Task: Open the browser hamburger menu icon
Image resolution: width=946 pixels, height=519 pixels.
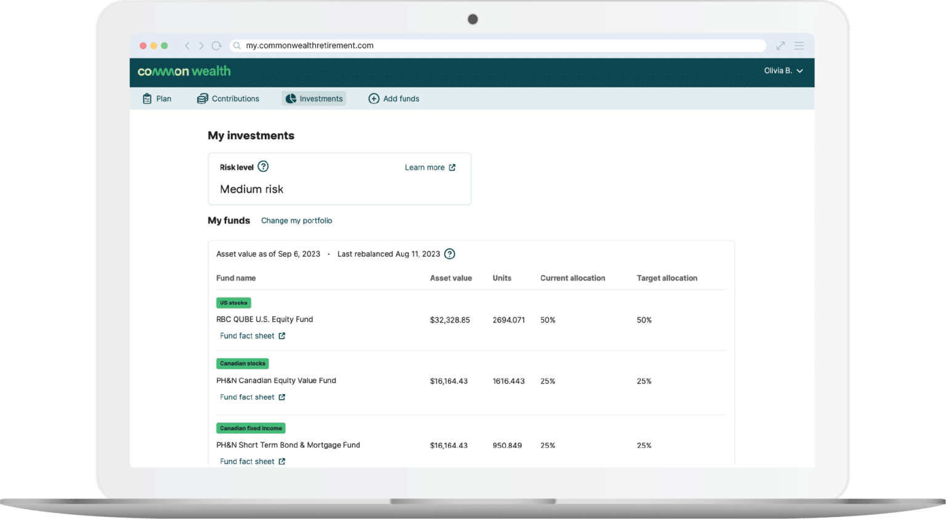Action: pyautogui.click(x=799, y=46)
